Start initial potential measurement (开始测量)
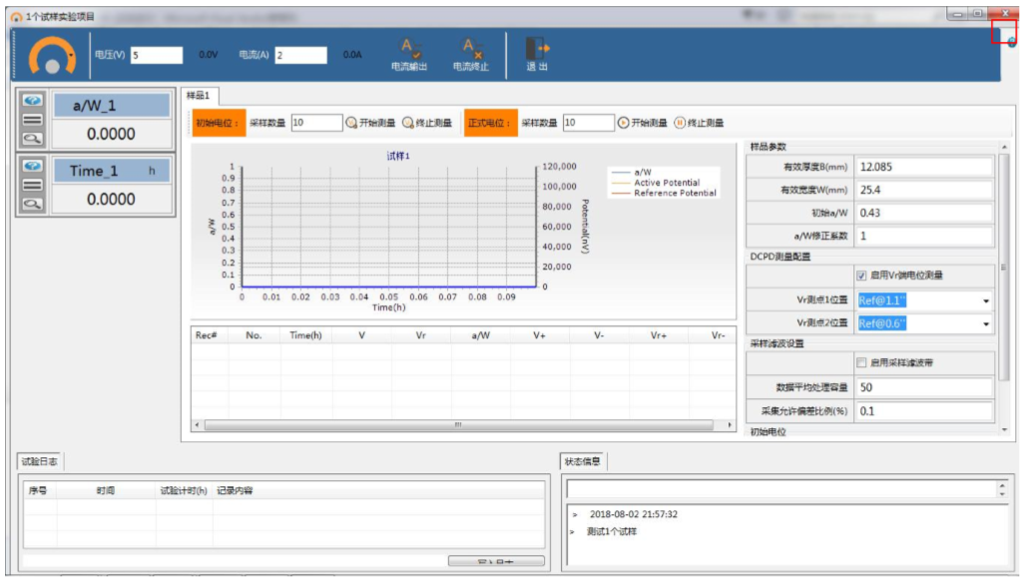Screen dimensions: 1030x586 pyautogui.click(x=371, y=123)
